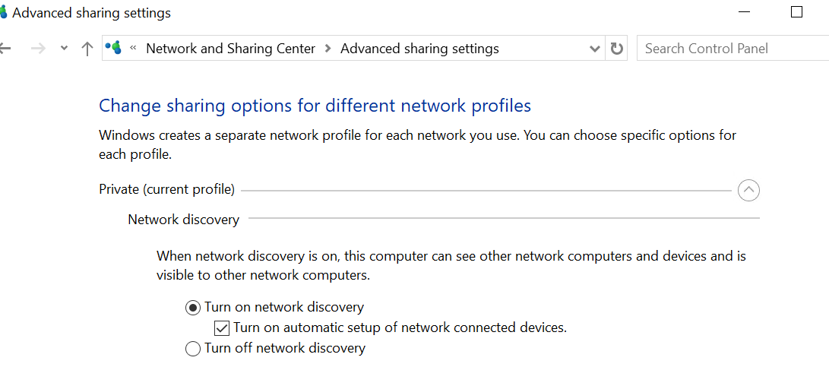
Task: Select Advanced sharing settings breadcrumb
Action: click(419, 49)
